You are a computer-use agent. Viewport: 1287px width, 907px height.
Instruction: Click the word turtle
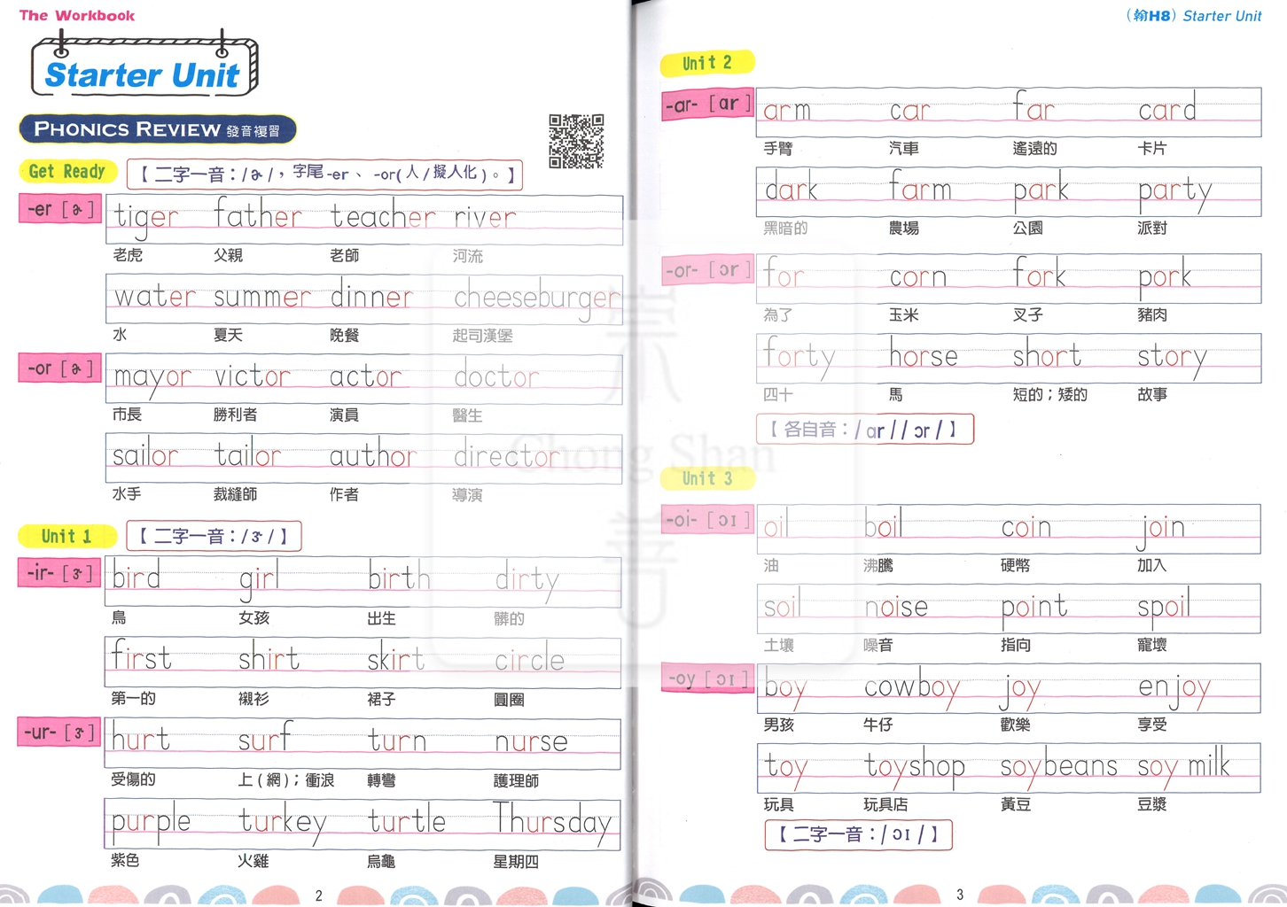tap(407, 819)
